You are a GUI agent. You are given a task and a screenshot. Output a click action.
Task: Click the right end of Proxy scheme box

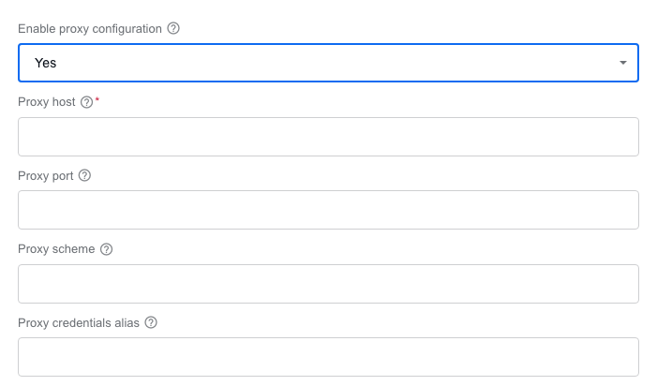pos(624,284)
